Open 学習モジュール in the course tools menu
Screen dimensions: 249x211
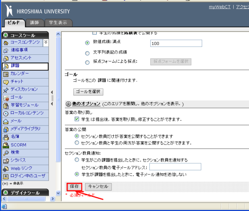(25, 106)
